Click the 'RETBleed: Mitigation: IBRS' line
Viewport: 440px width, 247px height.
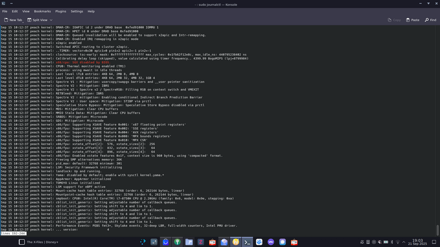coord(79,93)
